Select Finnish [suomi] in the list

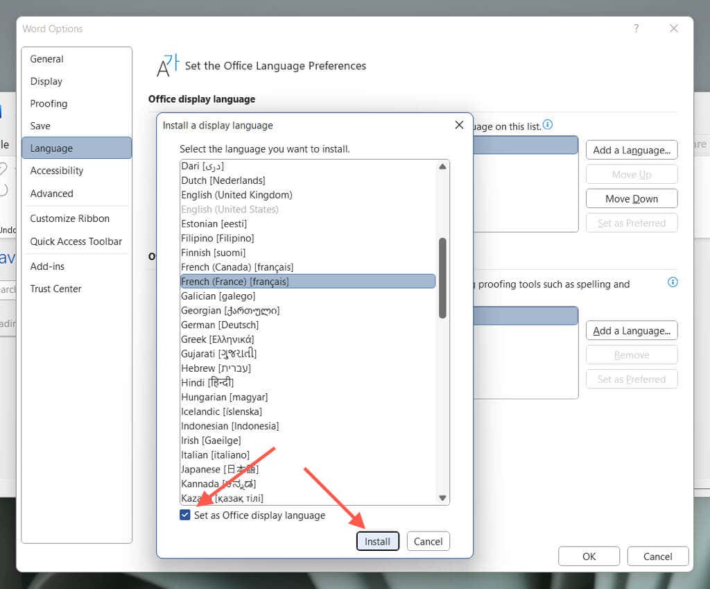click(x=308, y=253)
